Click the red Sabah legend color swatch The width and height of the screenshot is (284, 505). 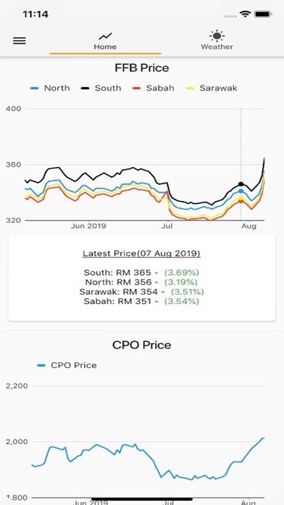coord(137,89)
